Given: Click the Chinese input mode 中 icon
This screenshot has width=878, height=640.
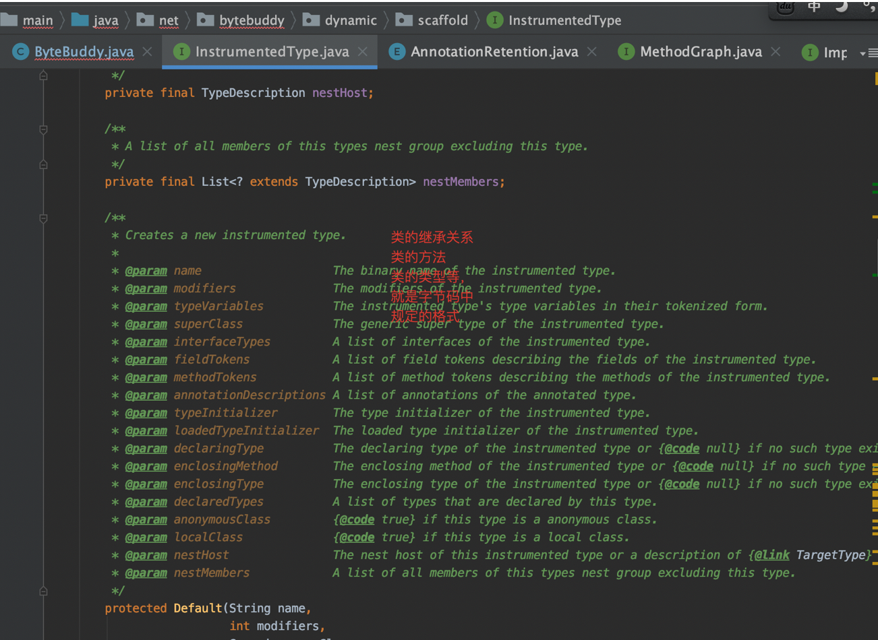Looking at the screenshot, I should click(814, 7).
